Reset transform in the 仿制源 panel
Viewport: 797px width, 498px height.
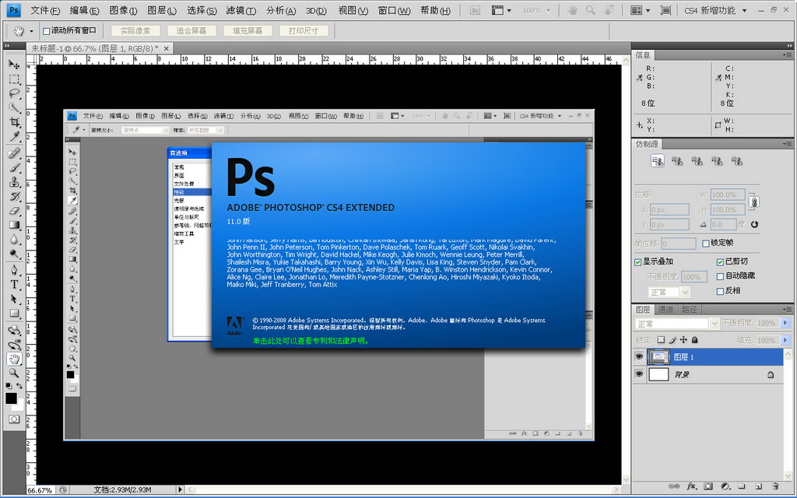pyautogui.click(x=754, y=224)
